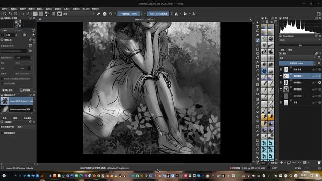The image size is (322, 181).
Task: Select the Line tool
Action: click(x=257, y=45)
